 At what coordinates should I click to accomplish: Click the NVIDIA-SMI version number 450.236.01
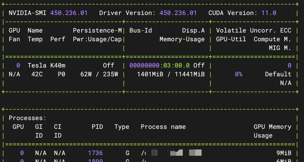tap(69, 13)
